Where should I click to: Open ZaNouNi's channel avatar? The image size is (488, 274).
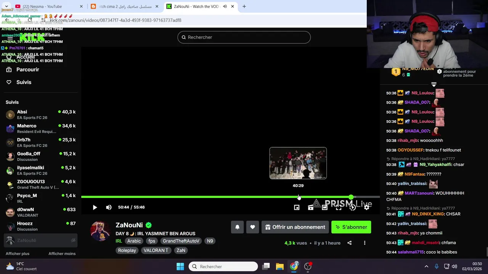coord(100,230)
